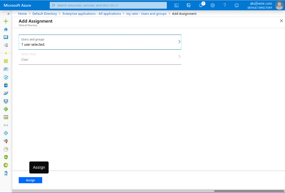Image resolution: width=285 pixels, height=193 pixels.
Task: Expand the Users and groups selection
Action: [x=179, y=42]
